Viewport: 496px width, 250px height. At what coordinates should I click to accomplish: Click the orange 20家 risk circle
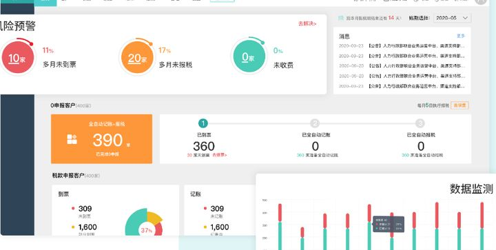tap(137, 58)
